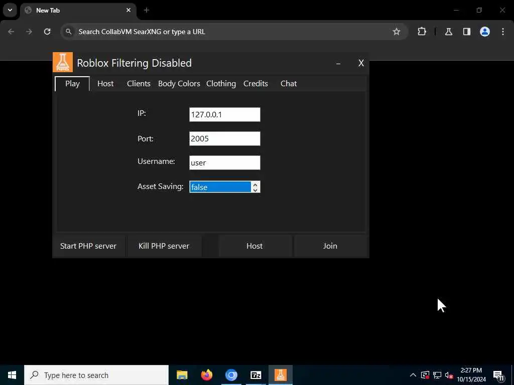The height and width of the screenshot is (385, 514).
Task: Open the Chat tab
Action: tap(289, 84)
